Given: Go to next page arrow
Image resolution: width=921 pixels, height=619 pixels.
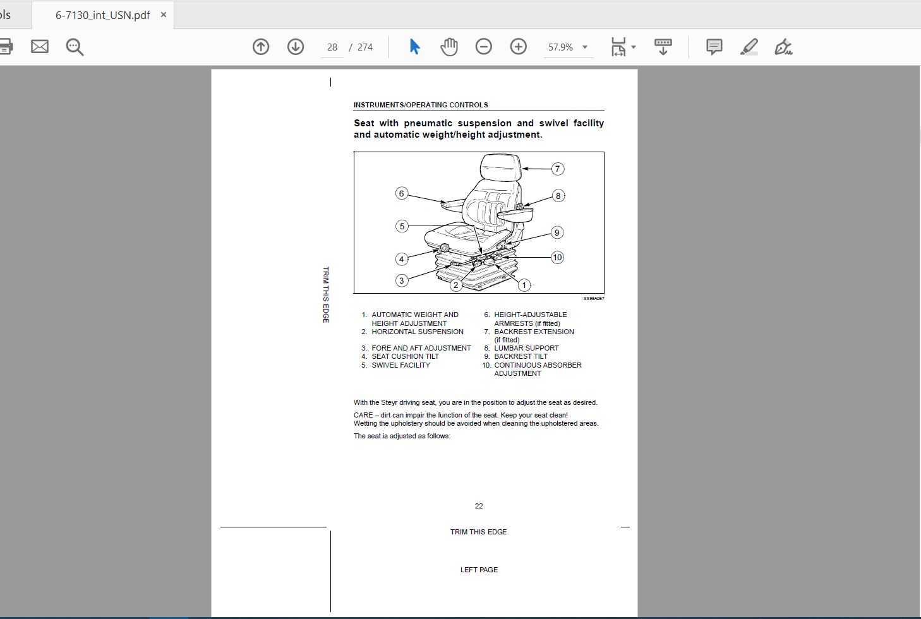Looking at the screenshot, I should point(296,47).
